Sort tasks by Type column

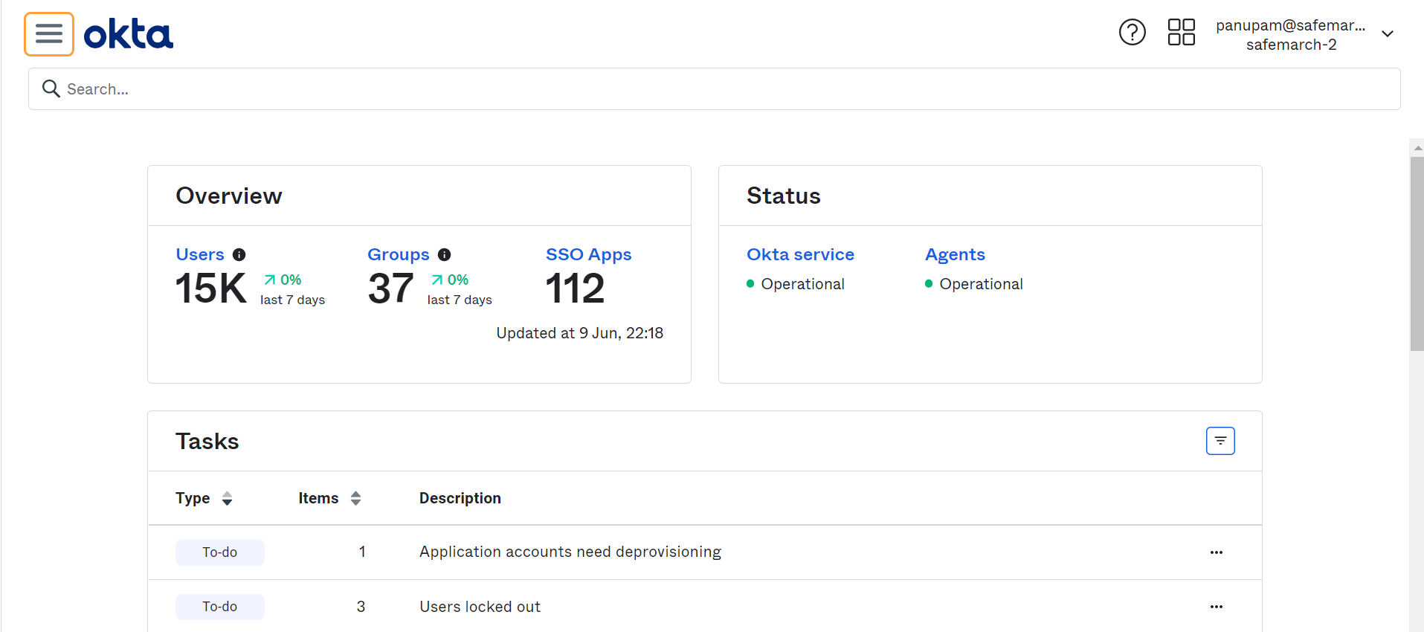[227, 499]
